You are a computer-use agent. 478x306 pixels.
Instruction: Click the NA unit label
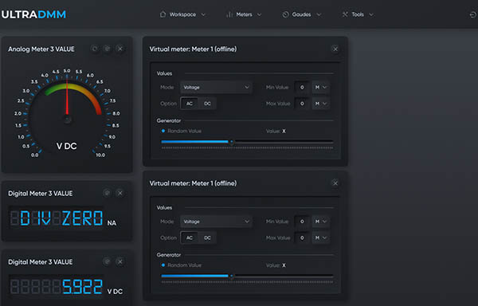coord(112,223)
